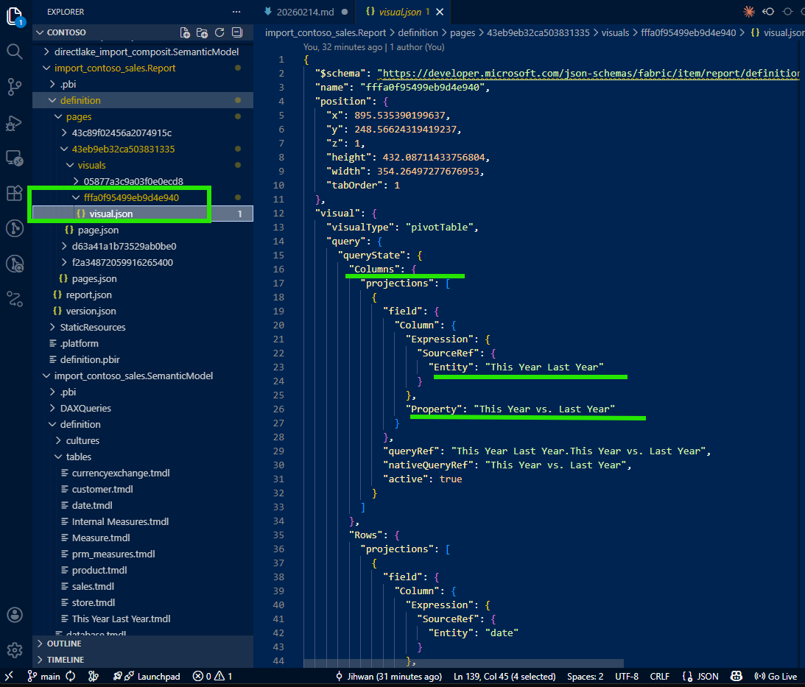
Task: Open the Search view icon
Action: coord(15,52)
